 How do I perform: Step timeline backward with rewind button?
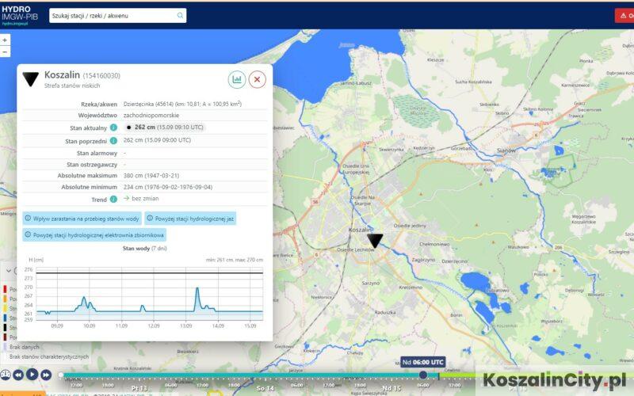click(x=19, y=375)
